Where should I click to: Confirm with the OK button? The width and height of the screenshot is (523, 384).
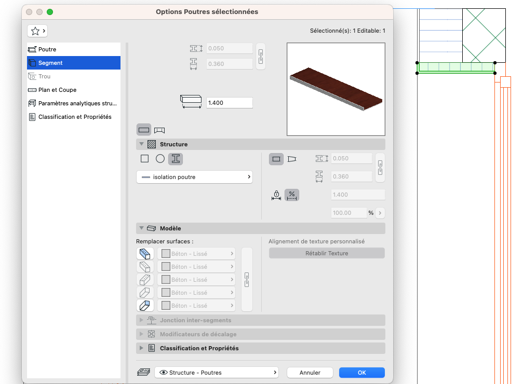[362, 373]
